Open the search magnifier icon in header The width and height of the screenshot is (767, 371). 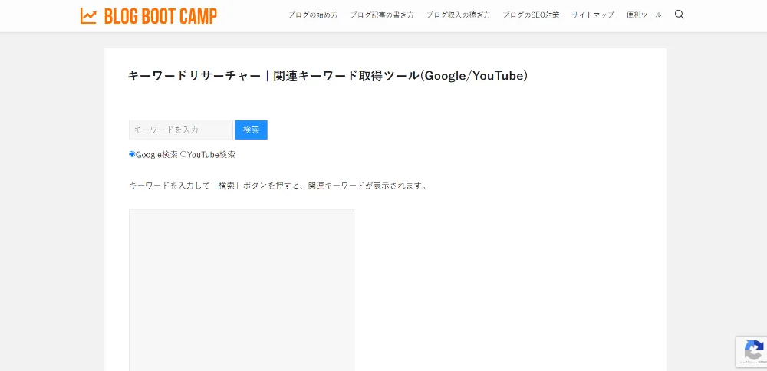click(679, 15)
